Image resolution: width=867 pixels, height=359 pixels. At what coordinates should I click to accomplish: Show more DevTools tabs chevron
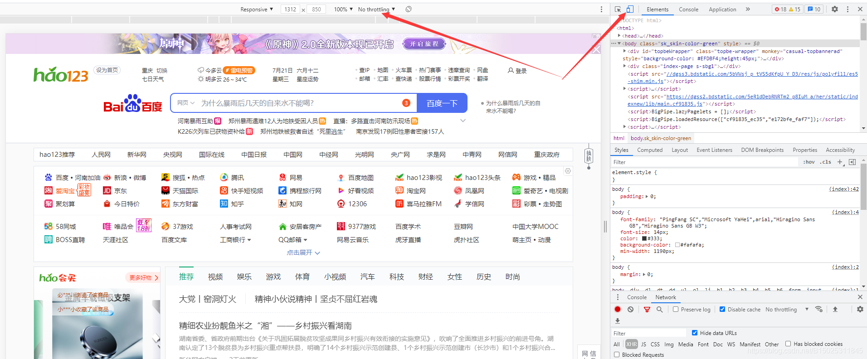pos(748,9)
